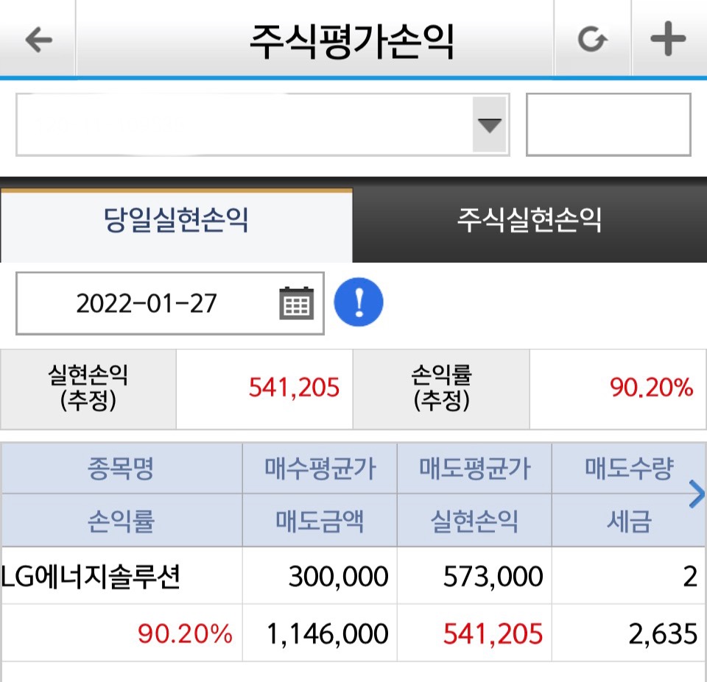The height and width of the screenshot is (682, 707).
Task: Switch to 당일실현손익 tab
Action: coord(176,225)
